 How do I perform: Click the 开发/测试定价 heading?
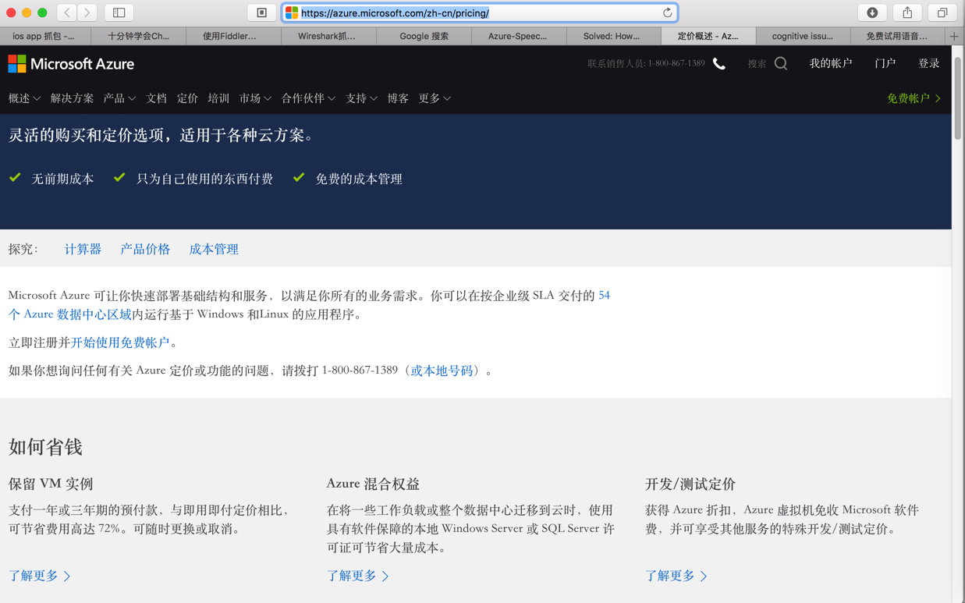pos(690,484)
